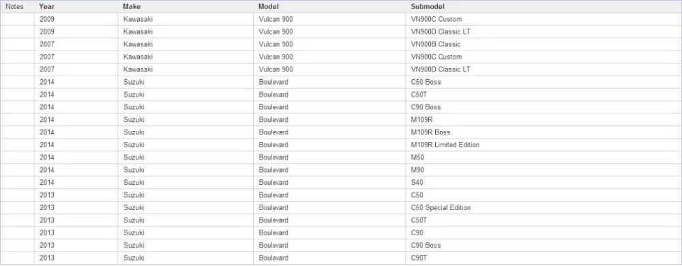The width and height of the screenshot is (682, 266).
Task: Click the Notes column header
Action: tap(18, 7)
